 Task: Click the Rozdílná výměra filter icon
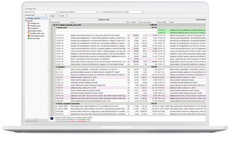[29, 31]
